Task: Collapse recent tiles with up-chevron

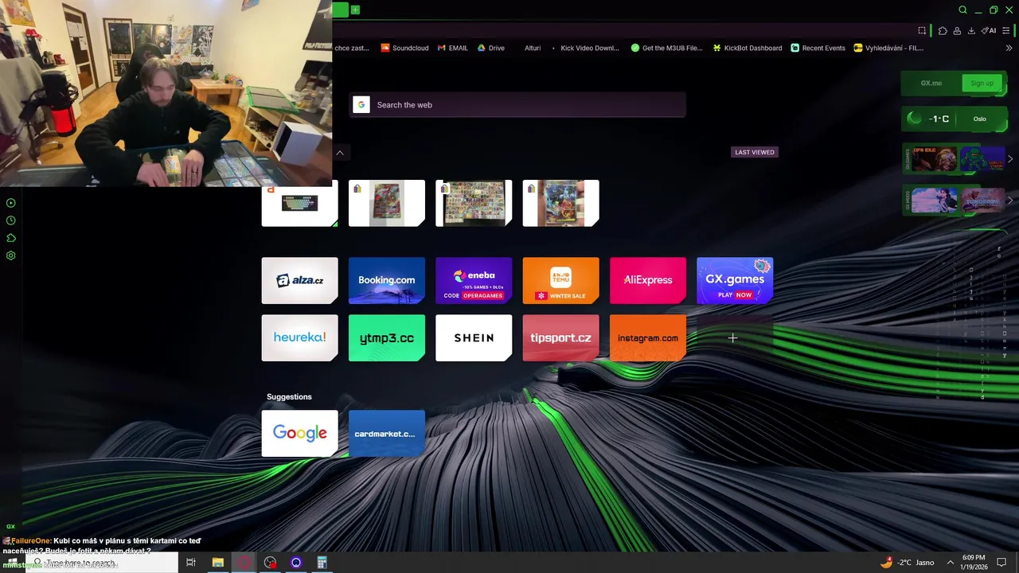Action: (x=340, y=152)
